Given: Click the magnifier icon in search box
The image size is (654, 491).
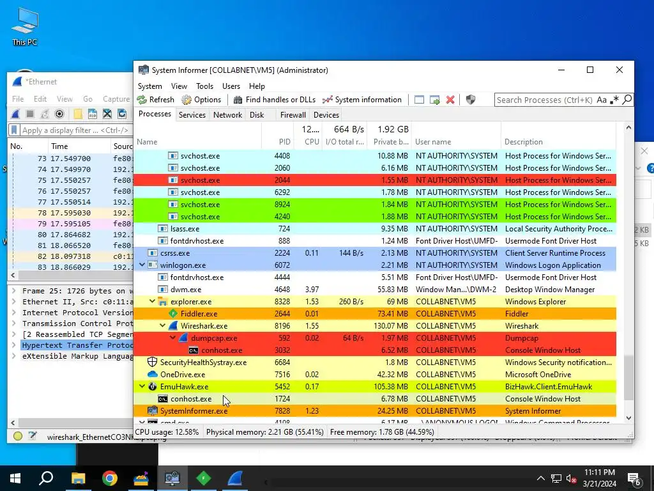Looking at the screenshot, I should coord(627,100).
